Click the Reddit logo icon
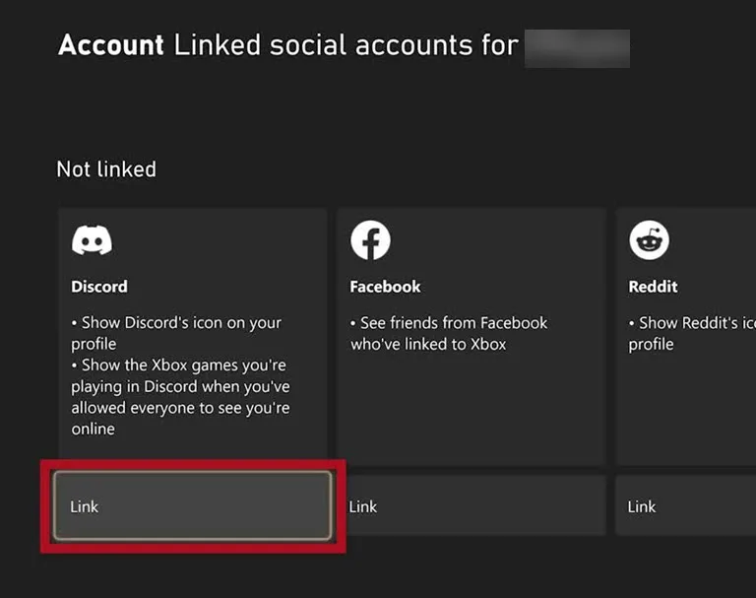 [649, 239]
